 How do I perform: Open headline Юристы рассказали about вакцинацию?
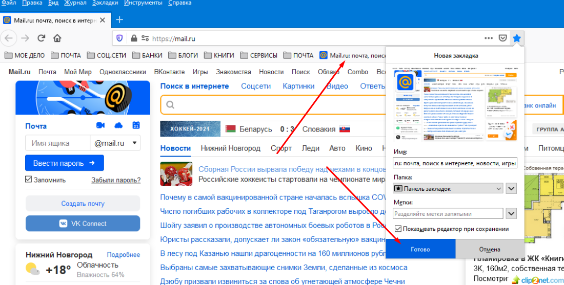[x=273, y=239]
